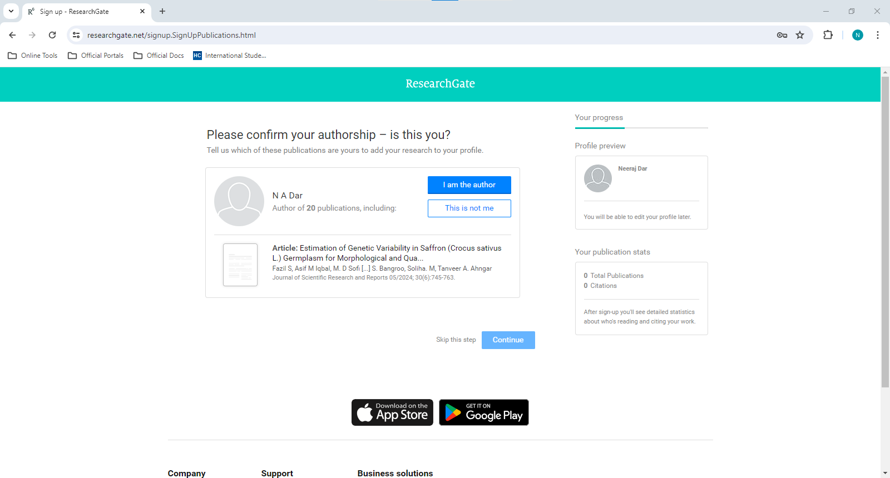Open site information icon in address bar
890x478 pixels.
[x=77, y=35]
